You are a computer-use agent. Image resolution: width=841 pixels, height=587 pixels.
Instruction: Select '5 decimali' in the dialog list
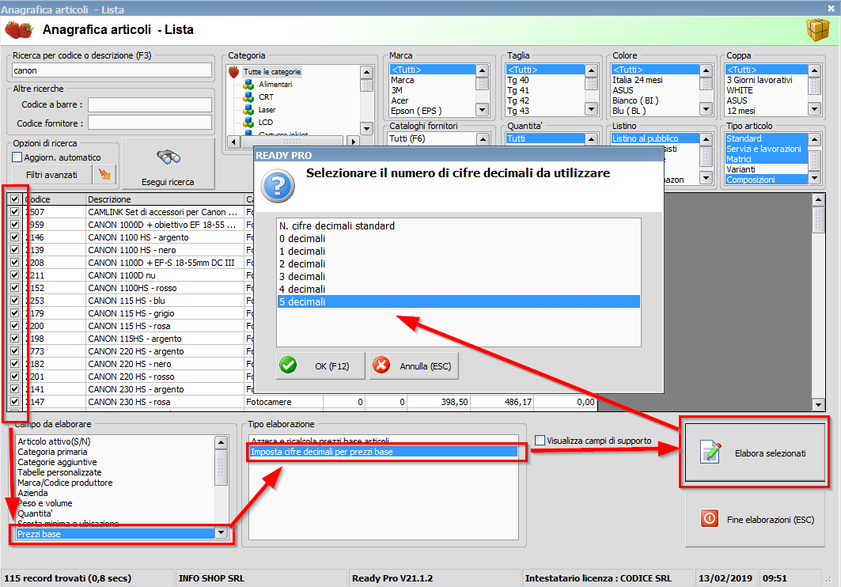pos(459,302)
